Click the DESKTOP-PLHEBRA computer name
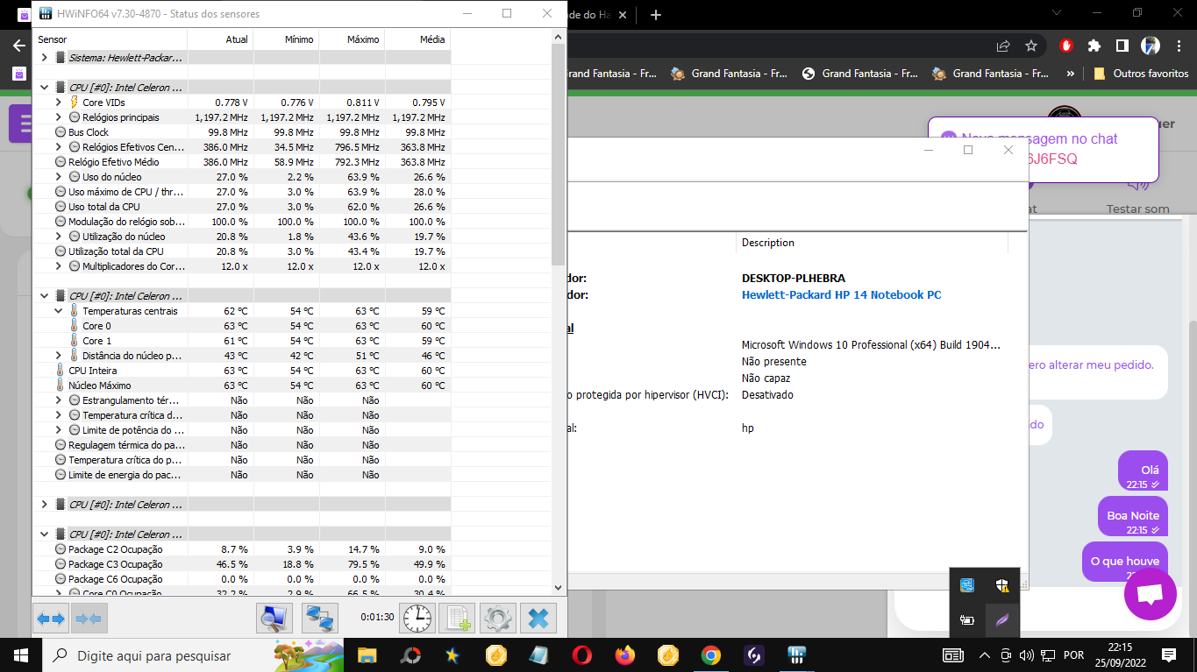 (x=794, y=279)
